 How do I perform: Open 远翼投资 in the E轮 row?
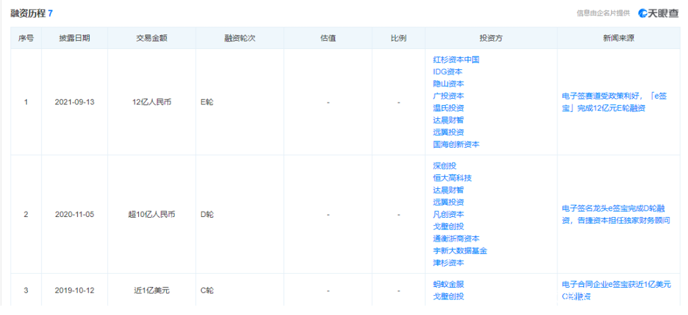[x=448, y=132]
